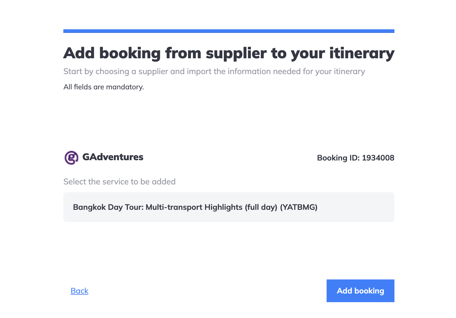Click '(full day)' text in the service option

261,207
